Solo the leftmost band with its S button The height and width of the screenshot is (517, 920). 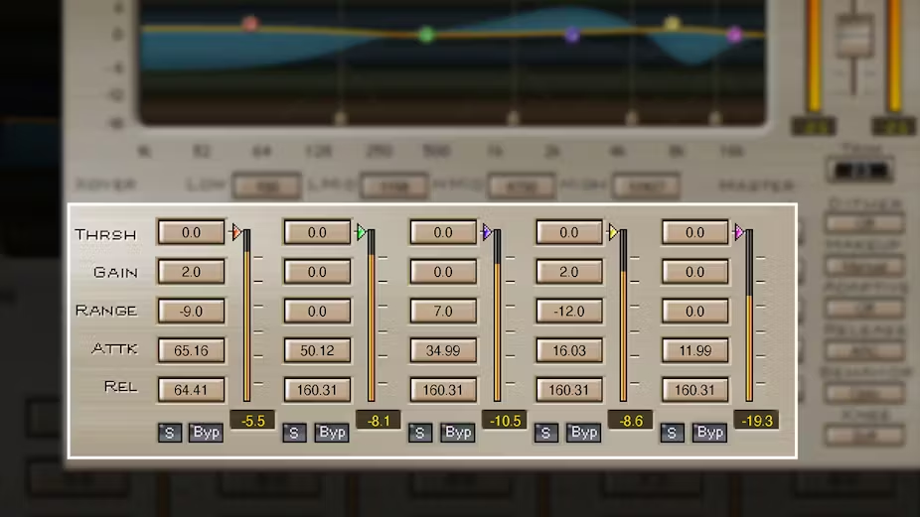tap(169, 433)
